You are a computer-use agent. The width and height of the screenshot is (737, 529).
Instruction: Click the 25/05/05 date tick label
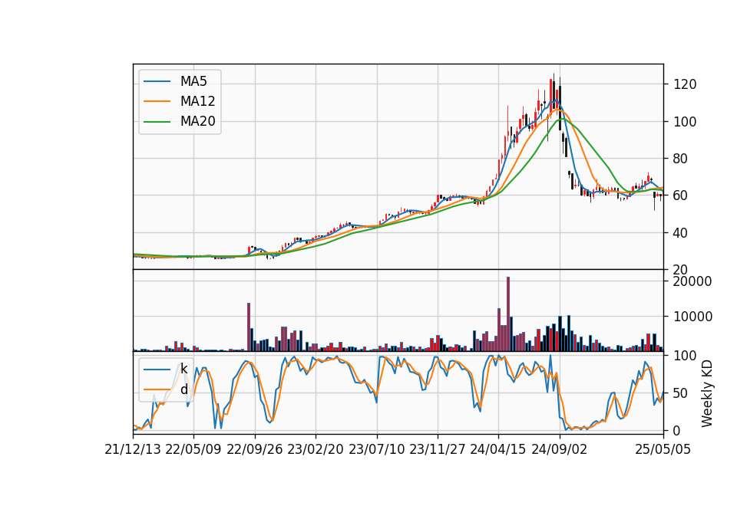(663, 449)
